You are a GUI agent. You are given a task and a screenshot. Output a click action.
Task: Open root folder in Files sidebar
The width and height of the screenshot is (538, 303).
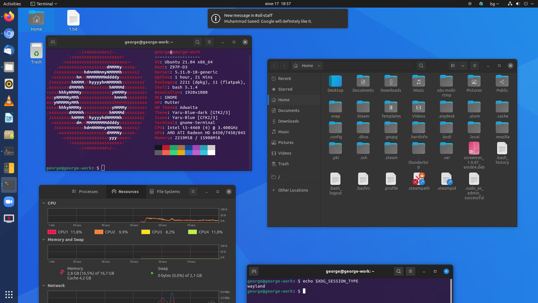pos(294,177)
